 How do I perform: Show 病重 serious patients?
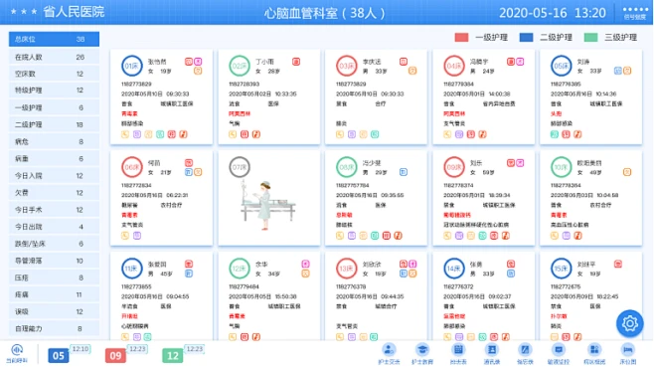pos(54,158)
